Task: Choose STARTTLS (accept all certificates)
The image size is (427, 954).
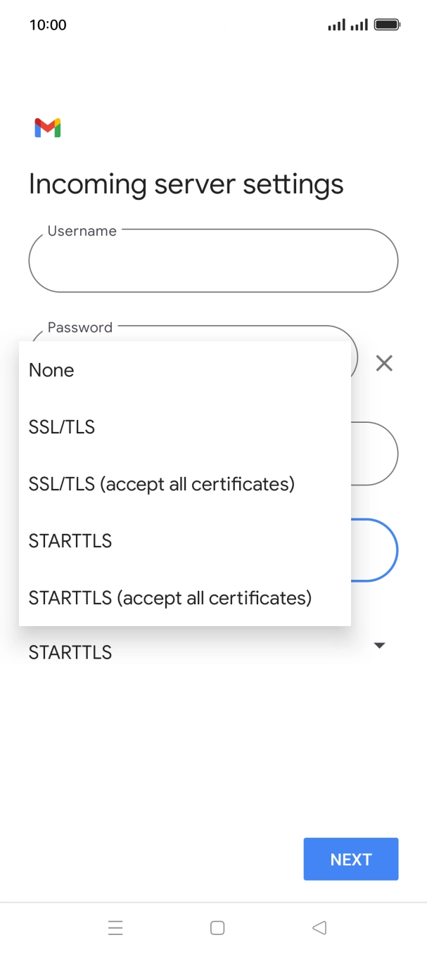Action: click(x=170, y=598)
